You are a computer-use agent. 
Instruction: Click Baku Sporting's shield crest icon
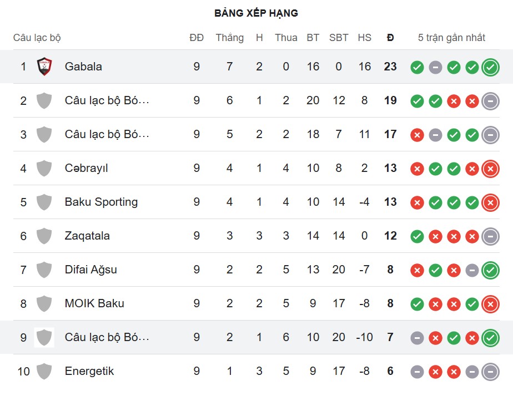tap(44, 202)
